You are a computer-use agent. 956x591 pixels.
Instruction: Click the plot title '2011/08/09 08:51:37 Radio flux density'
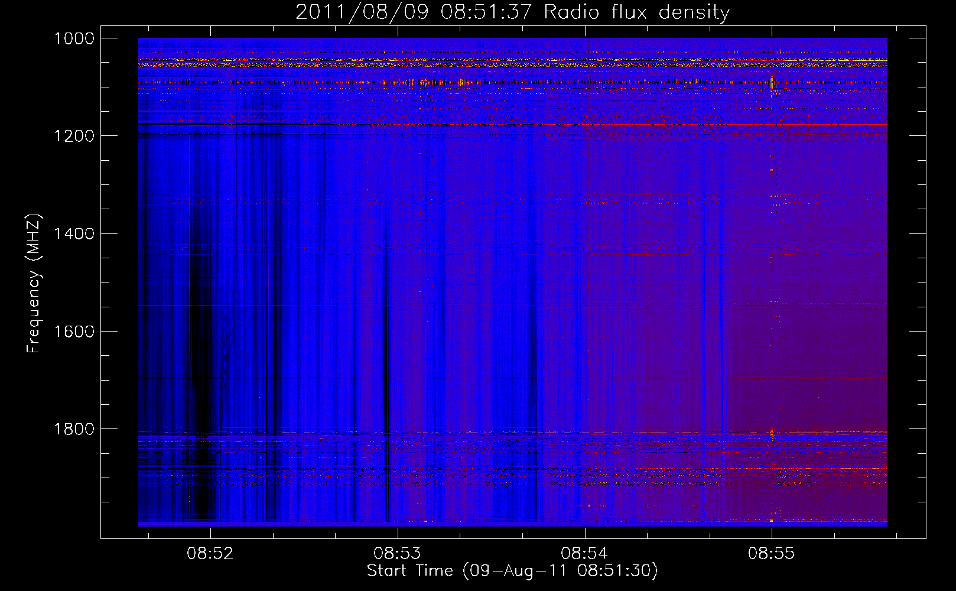512,12
